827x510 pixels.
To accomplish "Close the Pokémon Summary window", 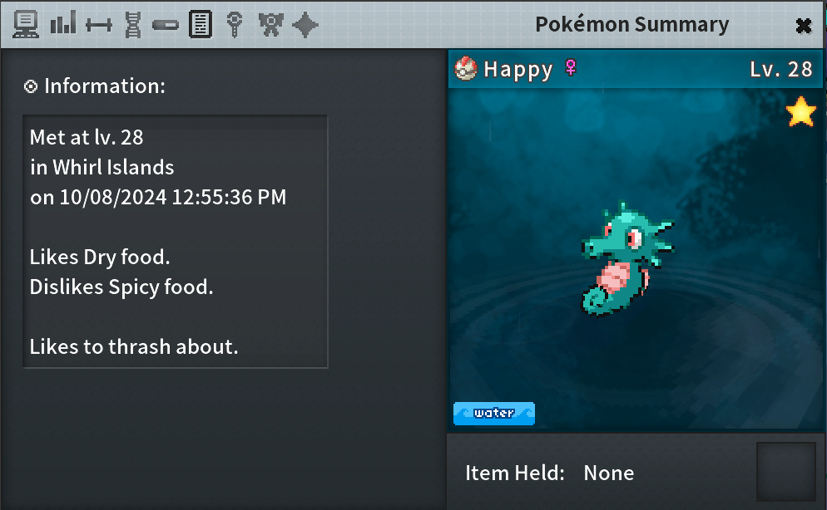I will (803, 25).
